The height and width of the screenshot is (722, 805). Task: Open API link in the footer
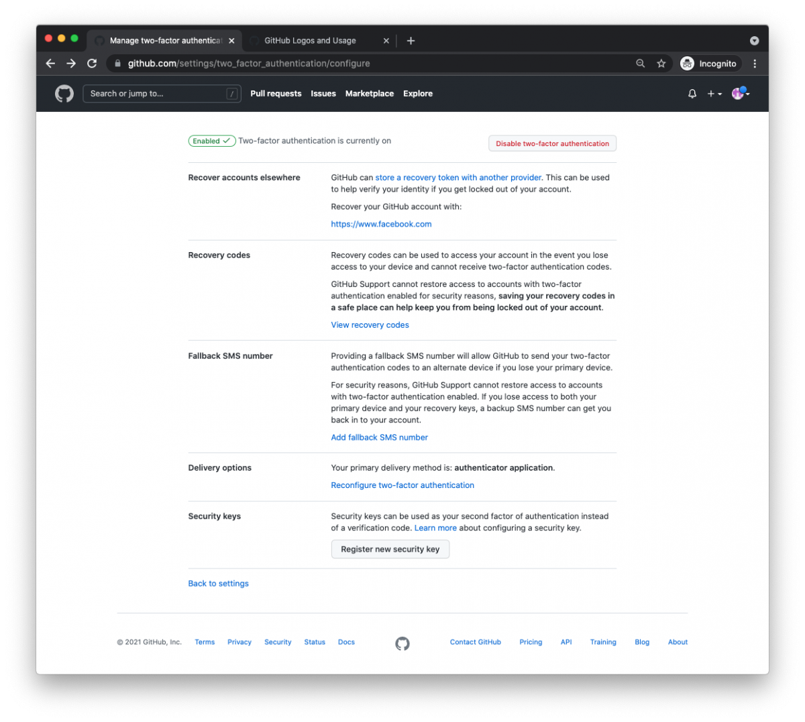566,642
